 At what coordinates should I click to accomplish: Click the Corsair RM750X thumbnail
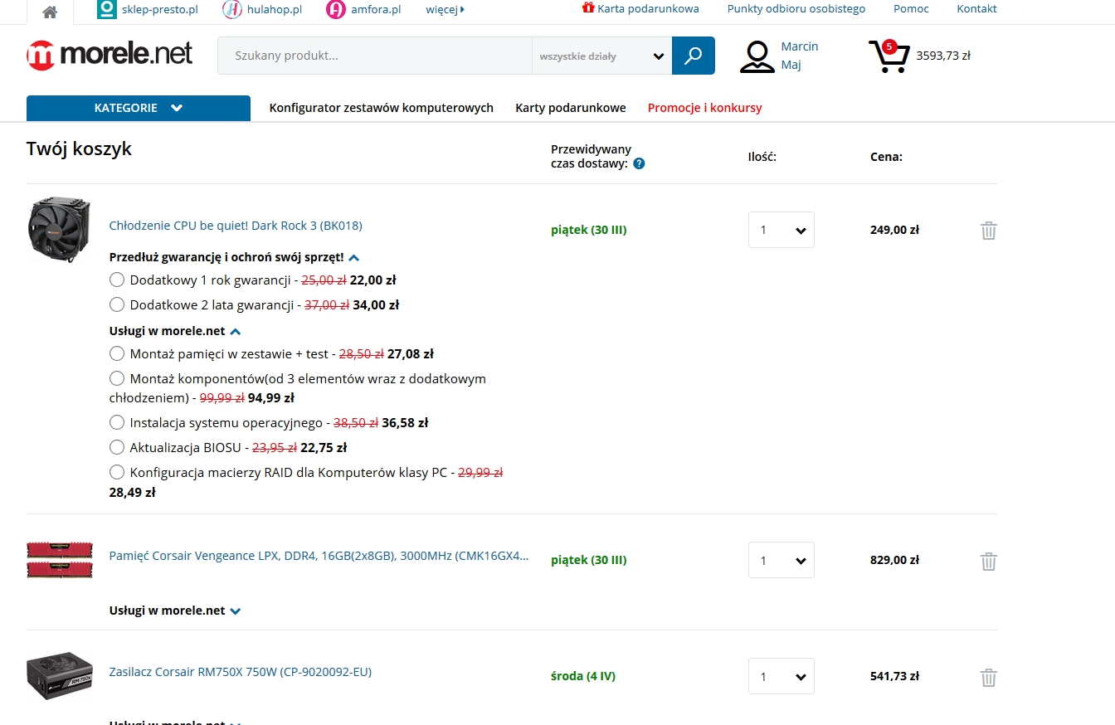[60, 676]
